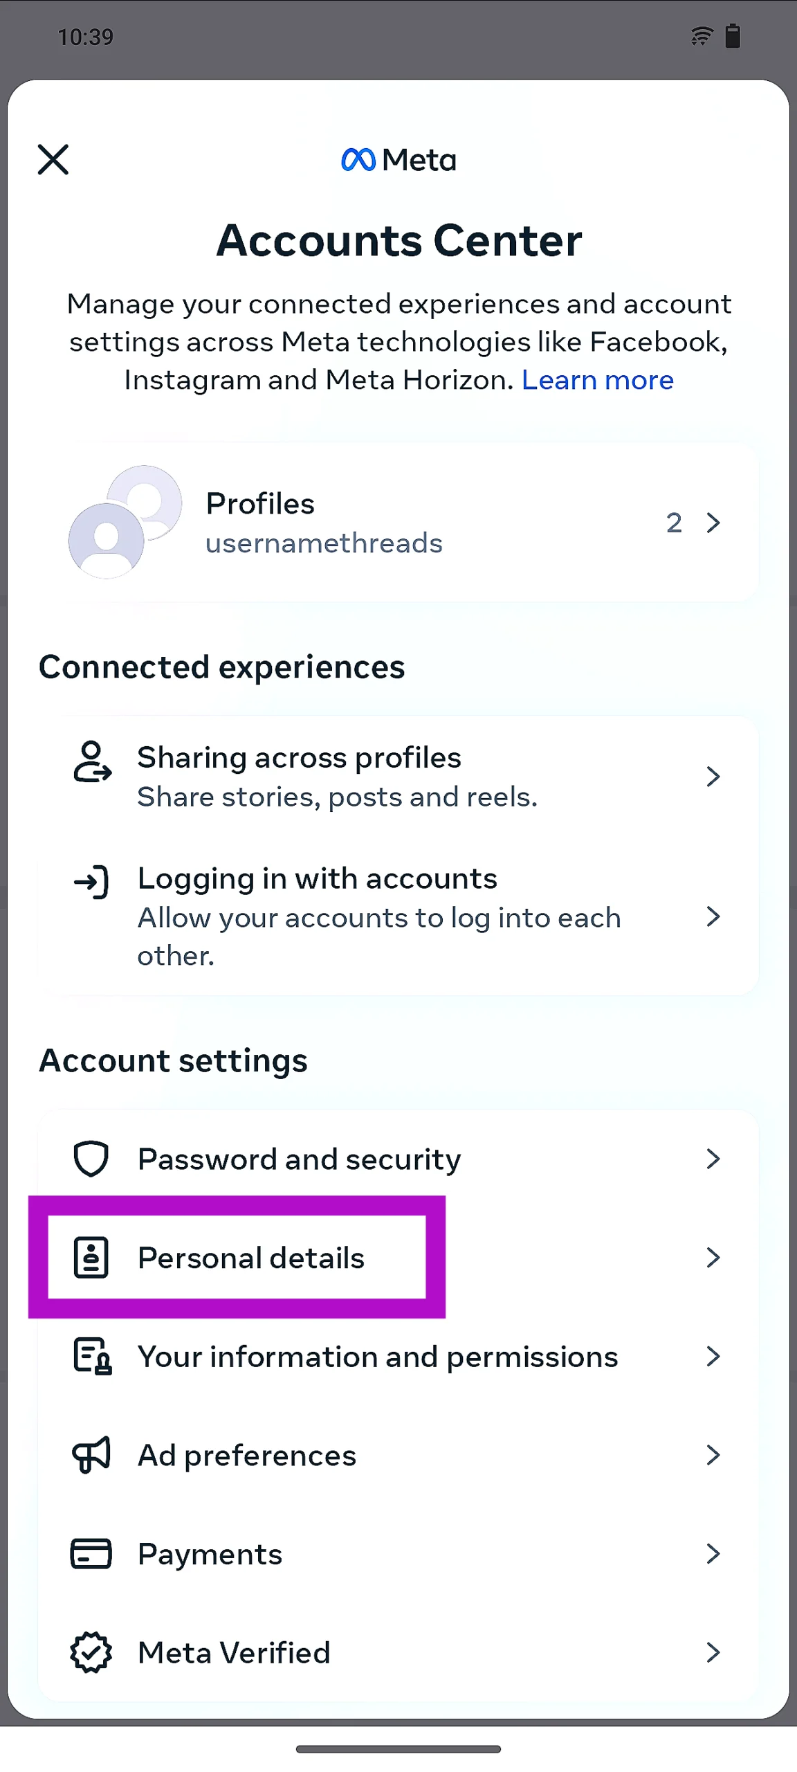Follow the Learn more link
Image resolution: width=797 pixels, height=1772 pixels.
point(597,380)
